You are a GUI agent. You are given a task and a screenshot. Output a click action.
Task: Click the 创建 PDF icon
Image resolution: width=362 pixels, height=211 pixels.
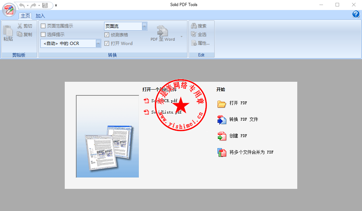click(222, 136)
